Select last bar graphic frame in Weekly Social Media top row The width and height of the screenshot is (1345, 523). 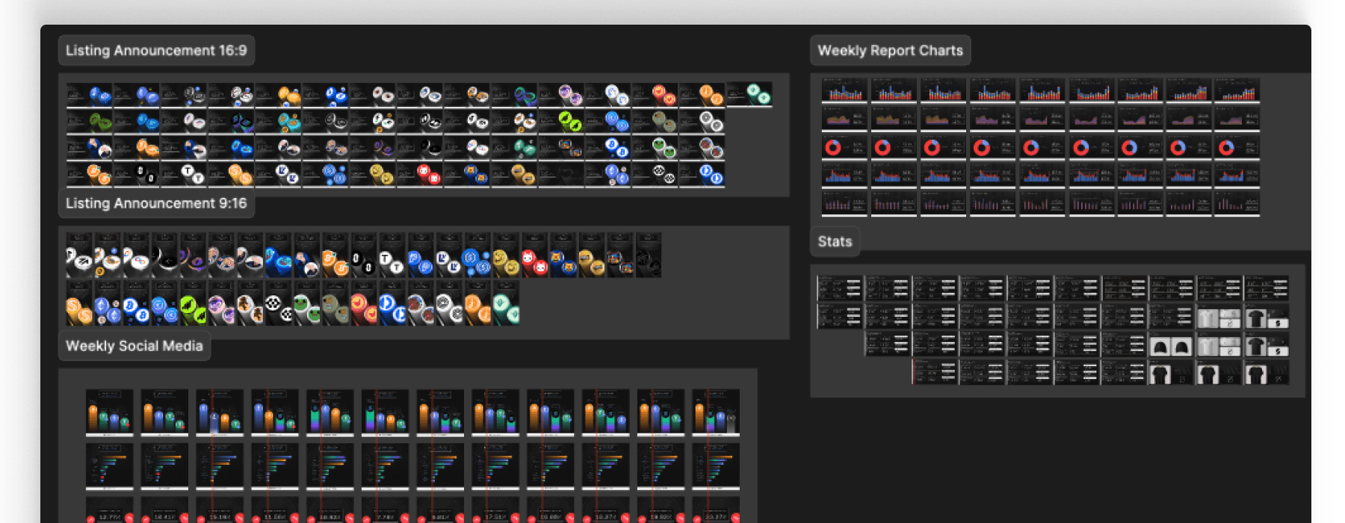click(716, 412)
